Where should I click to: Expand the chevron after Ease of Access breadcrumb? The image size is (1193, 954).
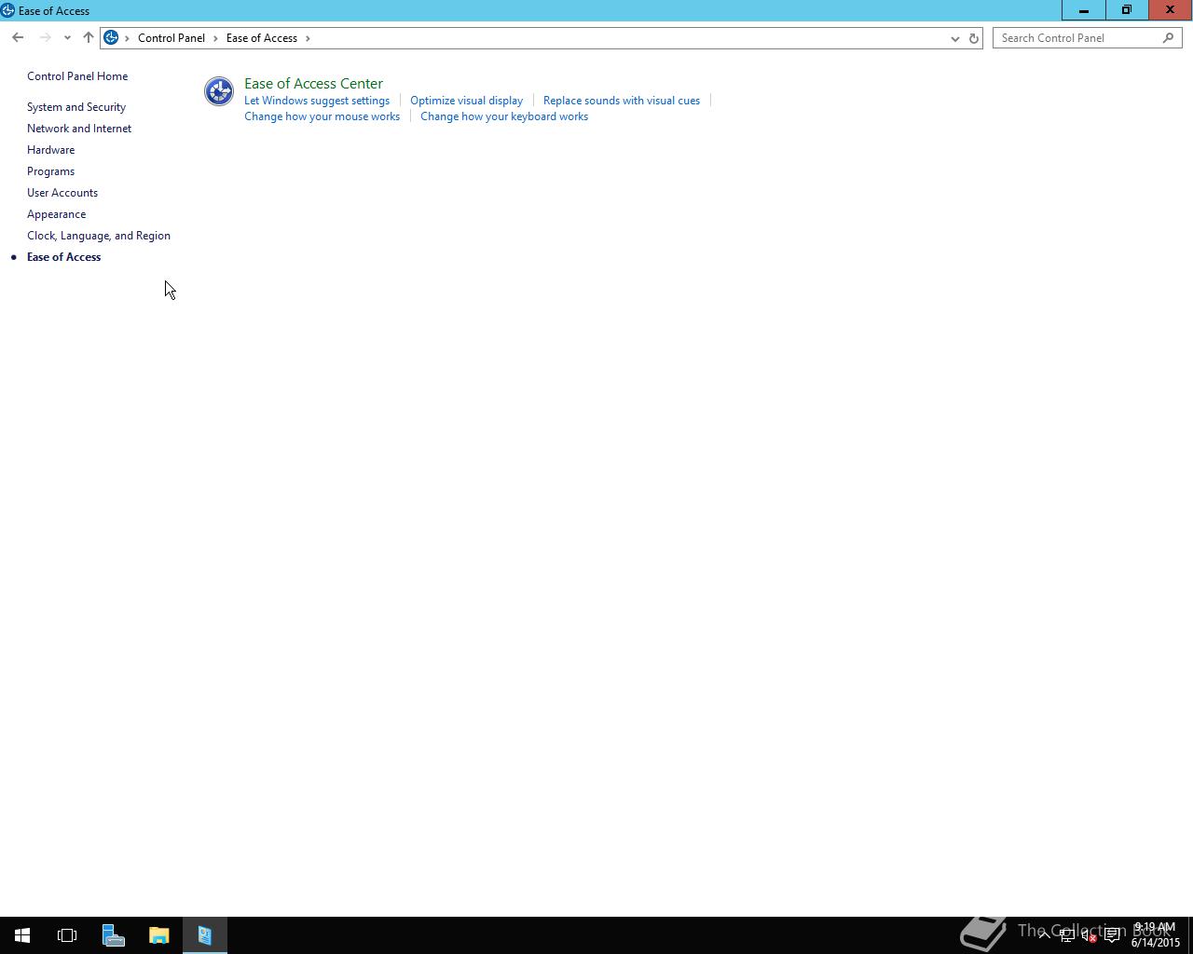[x=308, y=38]
